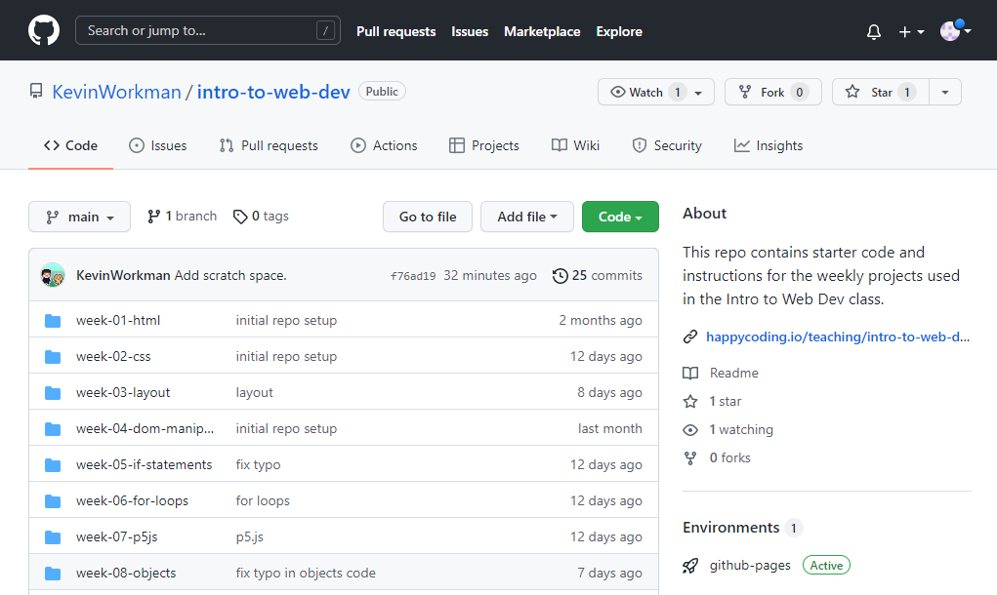Open KevinWorkman owner profile link
997x595 pixels.
(x=116, y=92)
